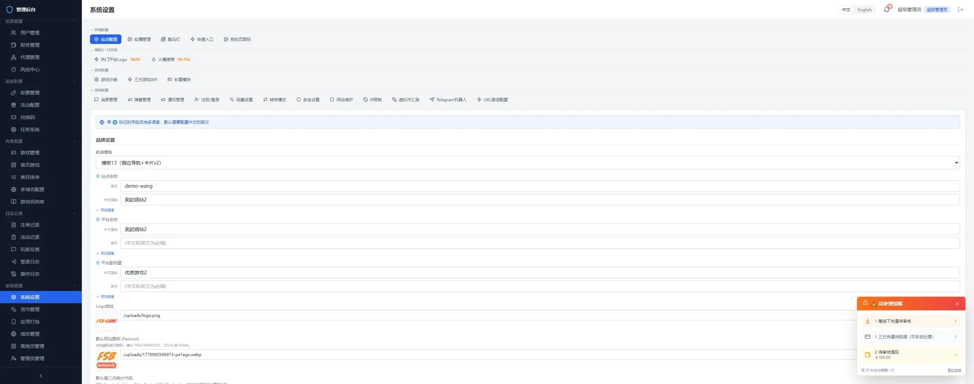Go to the 三方游戏API tab
974x384 pixels.
[x=142, y=79]
